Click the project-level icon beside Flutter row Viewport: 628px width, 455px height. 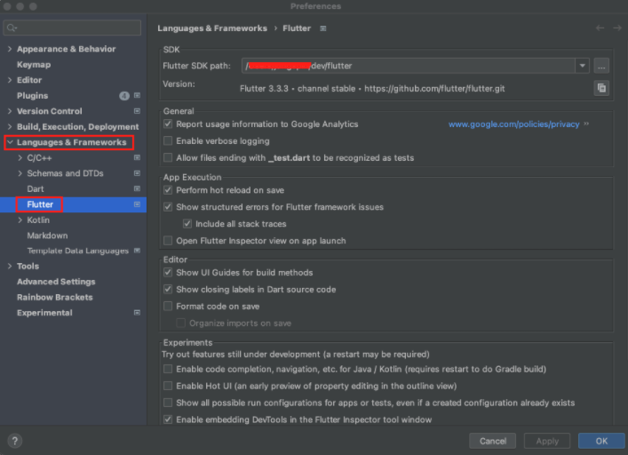tap(137, 204)
